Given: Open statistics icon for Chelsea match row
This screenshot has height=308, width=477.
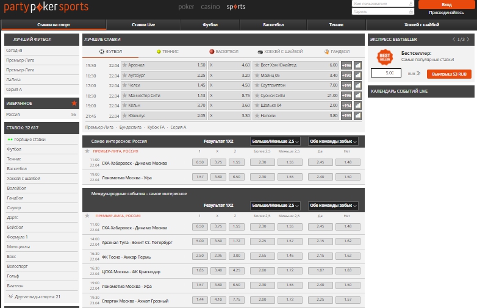Looking at the screenshot, I should (x=357, y=85).
